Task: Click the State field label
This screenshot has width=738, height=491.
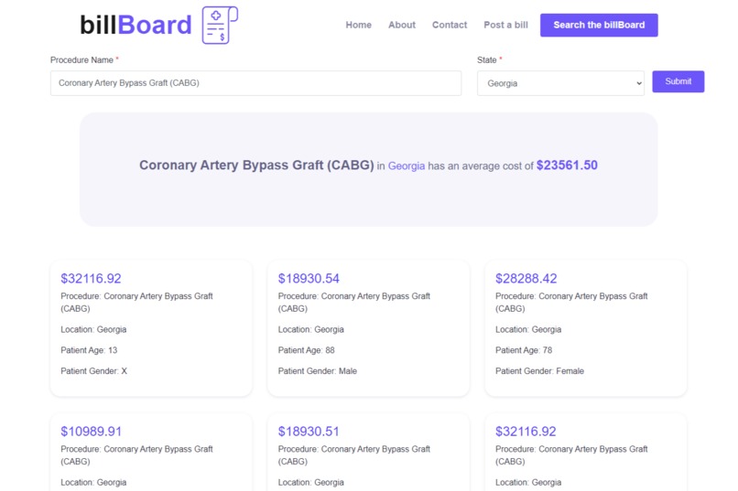Action: [487, 59]
